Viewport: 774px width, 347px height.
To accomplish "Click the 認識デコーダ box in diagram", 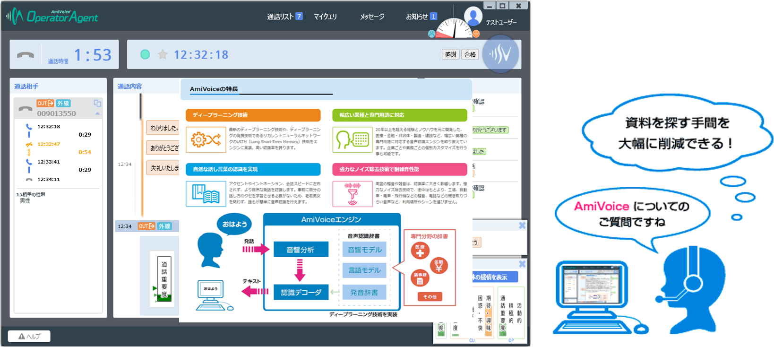I will [301, 292].
